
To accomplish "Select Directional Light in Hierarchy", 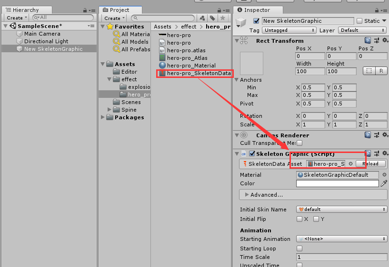I will [46, 41].
